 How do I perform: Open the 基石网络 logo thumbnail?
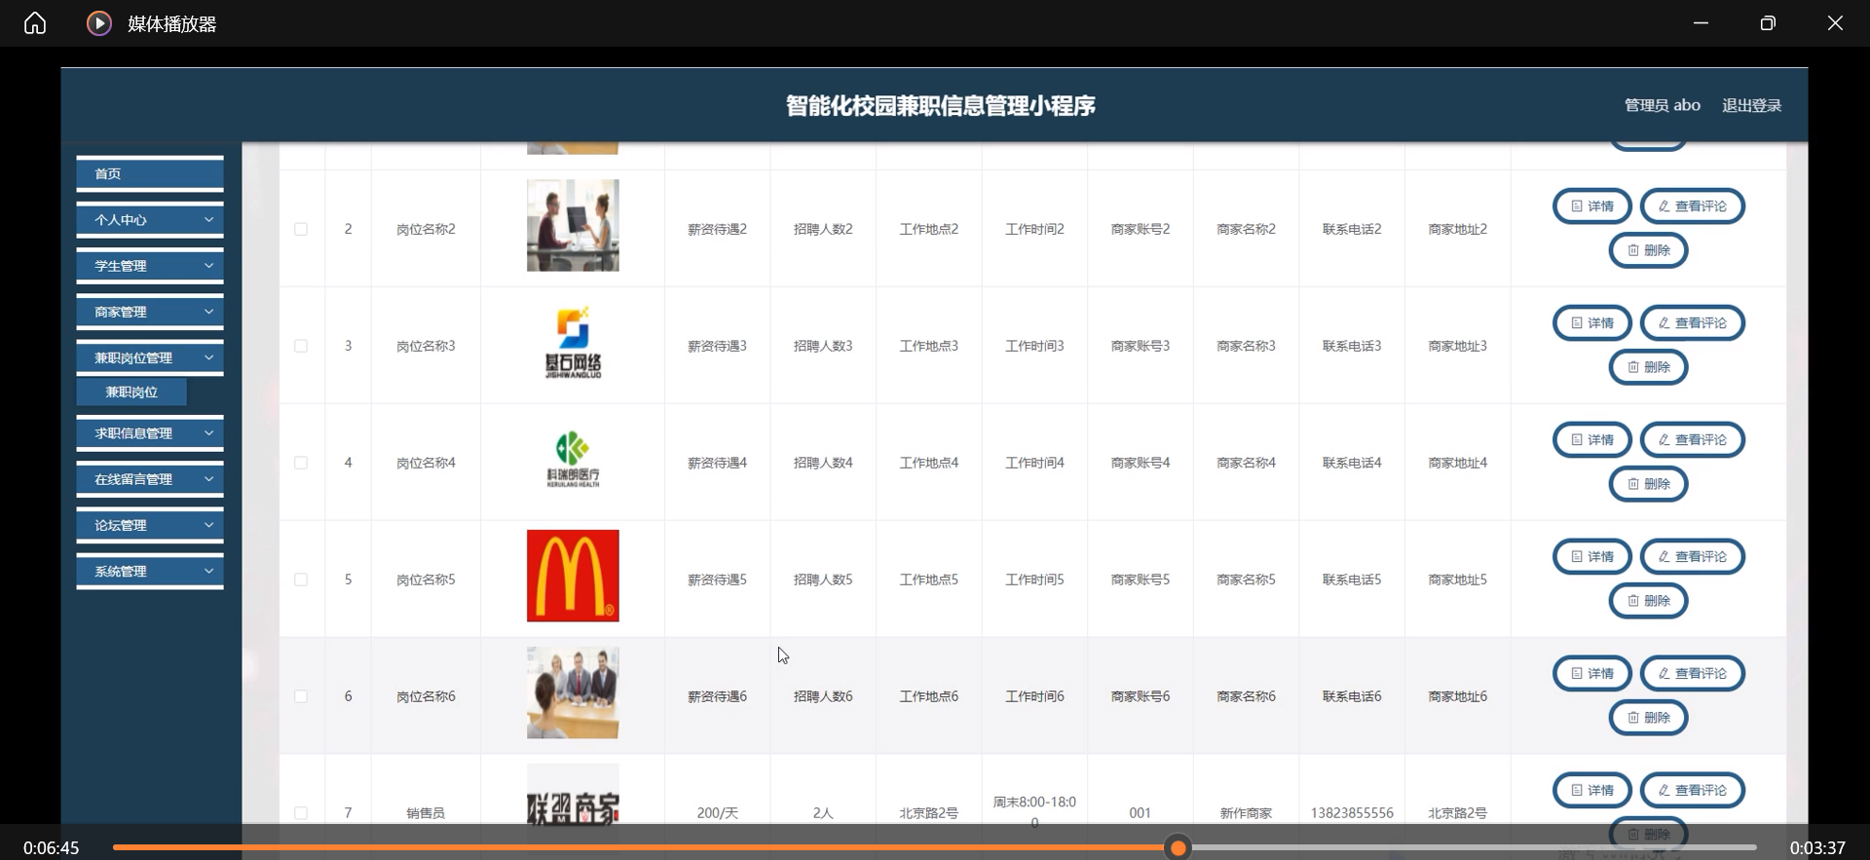pyautogui.click(x=573, y=342)
